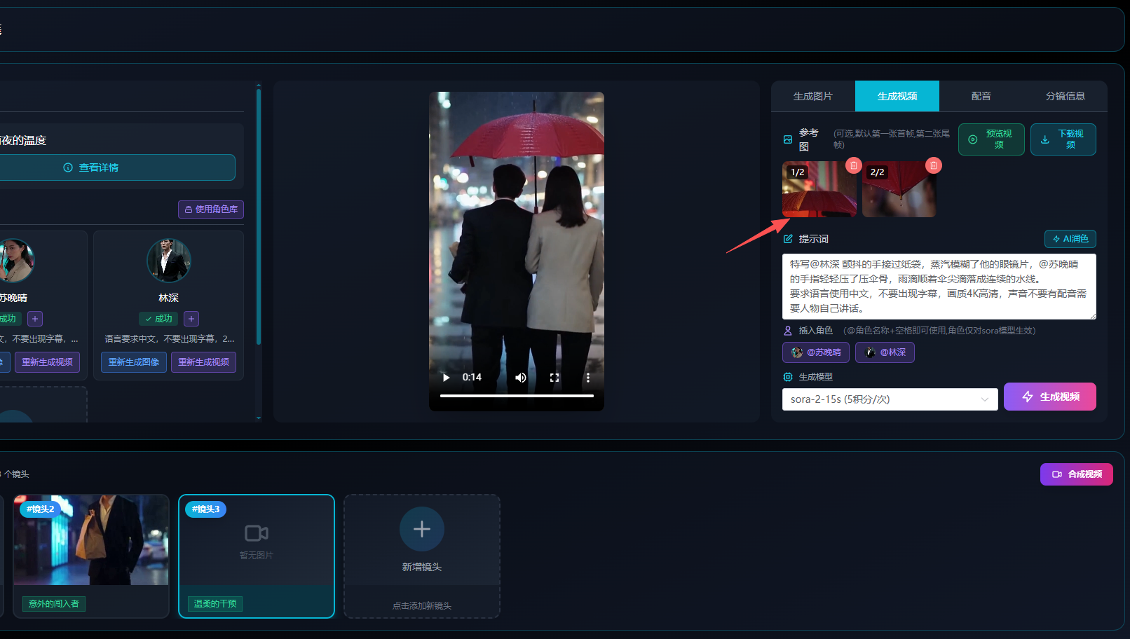1130x639 pixels.
Task: Click the 生成视频 generate button
Action: 1050,397
